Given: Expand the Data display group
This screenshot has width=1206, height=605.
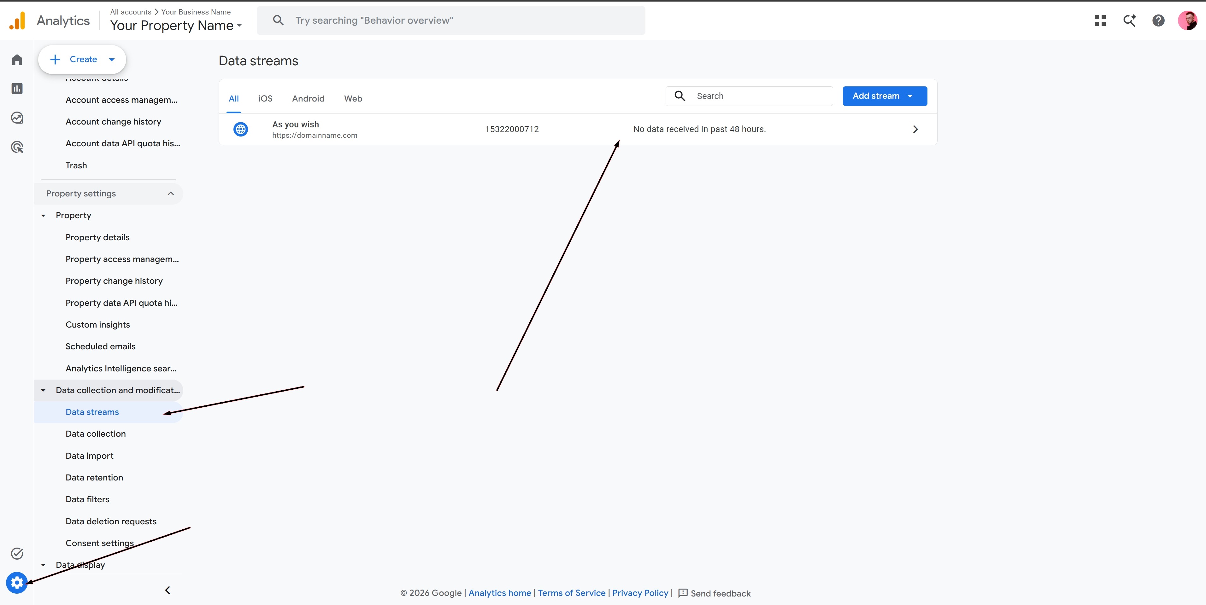Looking at the screenshot, I should (43, 565).
